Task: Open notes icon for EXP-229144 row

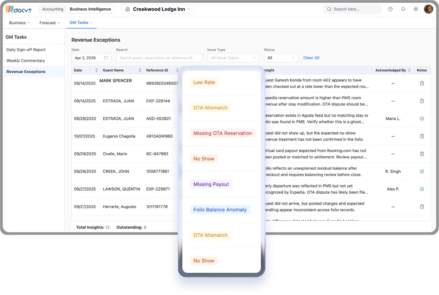Action: (x=422, y=101)
